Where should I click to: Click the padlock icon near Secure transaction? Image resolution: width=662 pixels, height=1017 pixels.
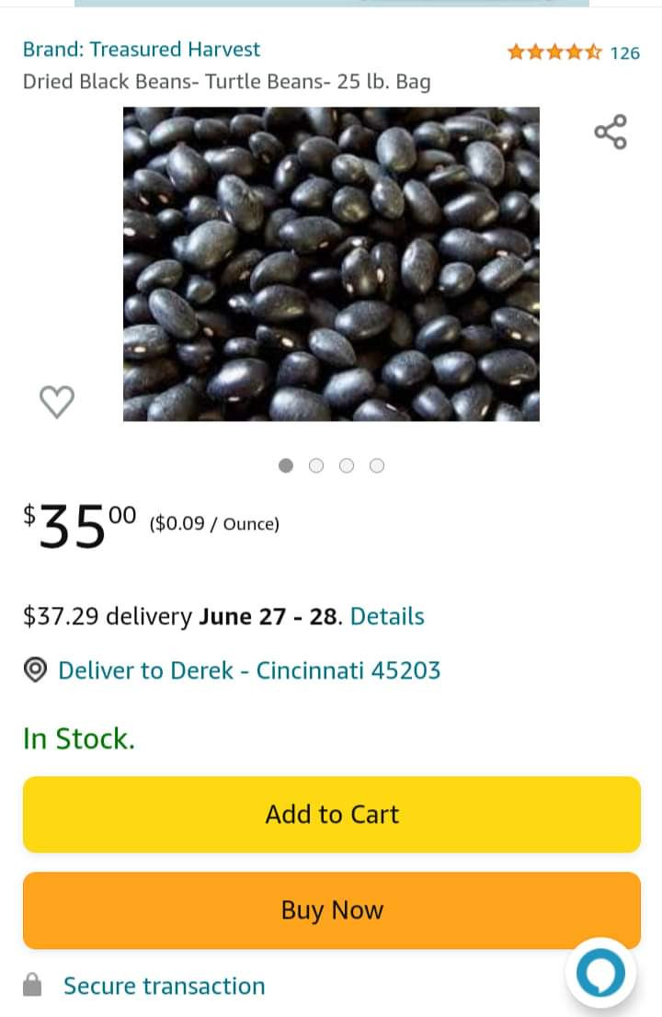(x=33, y=985)
